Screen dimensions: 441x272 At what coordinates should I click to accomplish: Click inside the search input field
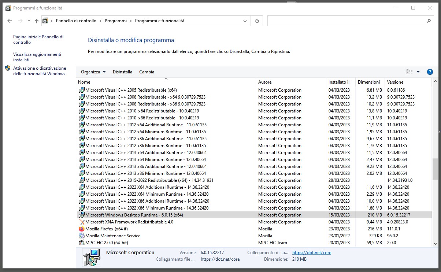(346, 21)
